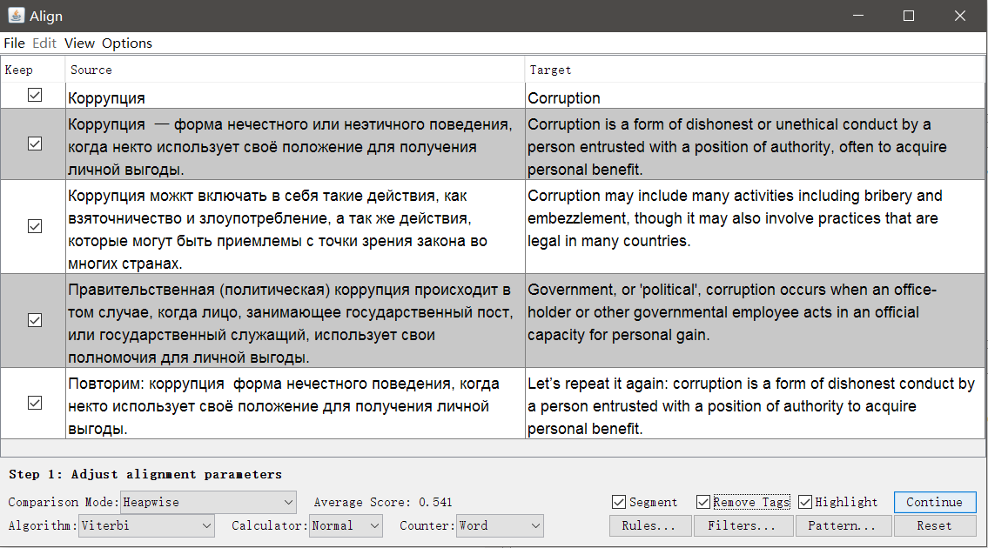Minimize the Align window

[x=858, y=15]
